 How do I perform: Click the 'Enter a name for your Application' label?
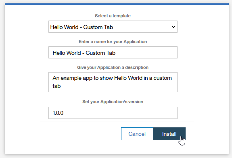coord(113,42)
